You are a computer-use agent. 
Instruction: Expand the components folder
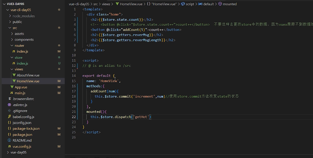click(12, 39)
